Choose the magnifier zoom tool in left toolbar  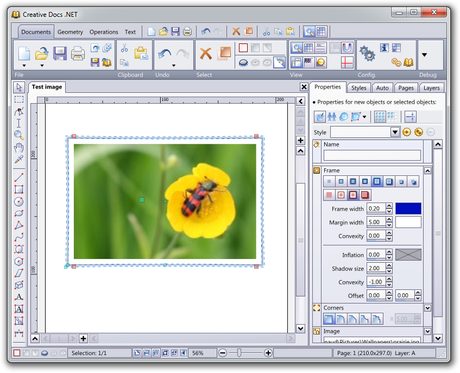pyautogui.click(x=19, y=135)
